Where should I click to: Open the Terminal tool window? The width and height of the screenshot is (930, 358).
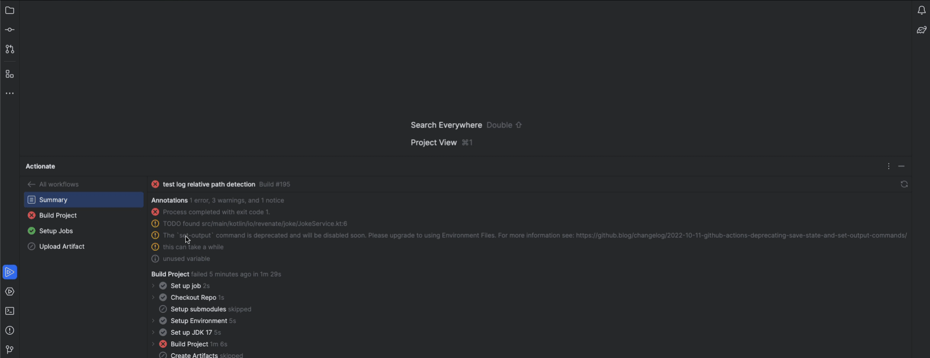pyautogui.click(x=10, y=311)
